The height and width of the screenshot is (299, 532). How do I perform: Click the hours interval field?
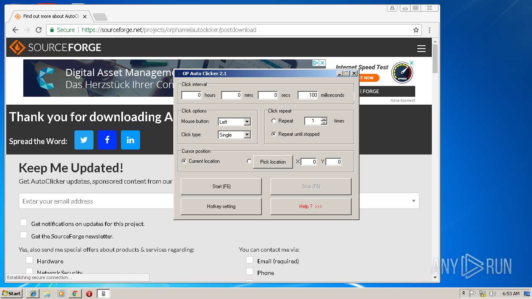coord(191,95)
